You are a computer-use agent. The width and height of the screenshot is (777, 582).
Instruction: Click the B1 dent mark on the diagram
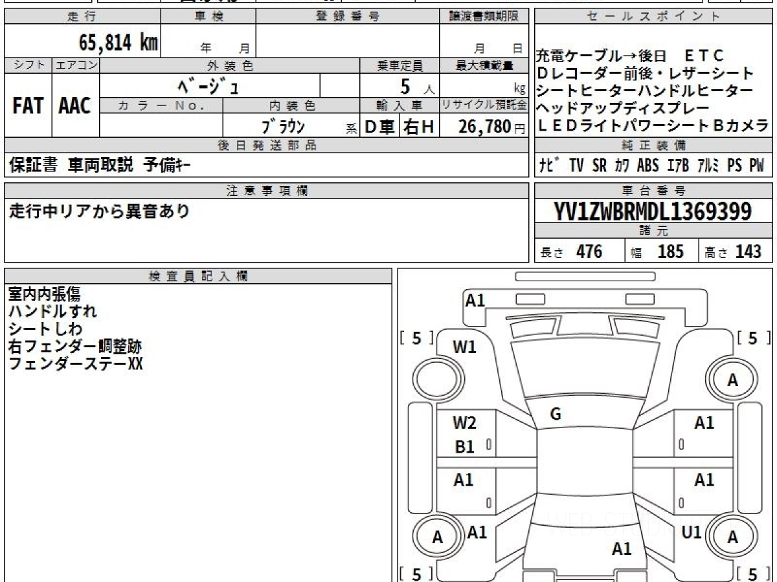pos(465,447)
